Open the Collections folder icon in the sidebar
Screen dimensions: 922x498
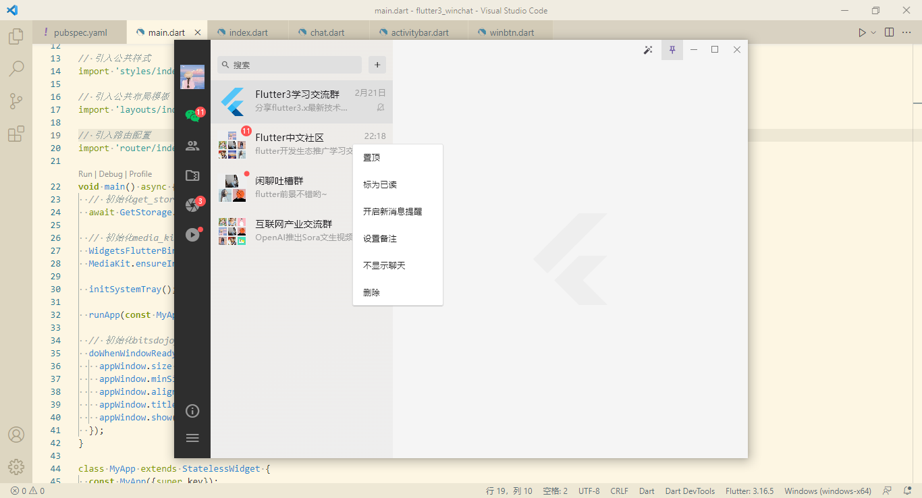coord(192,175)
